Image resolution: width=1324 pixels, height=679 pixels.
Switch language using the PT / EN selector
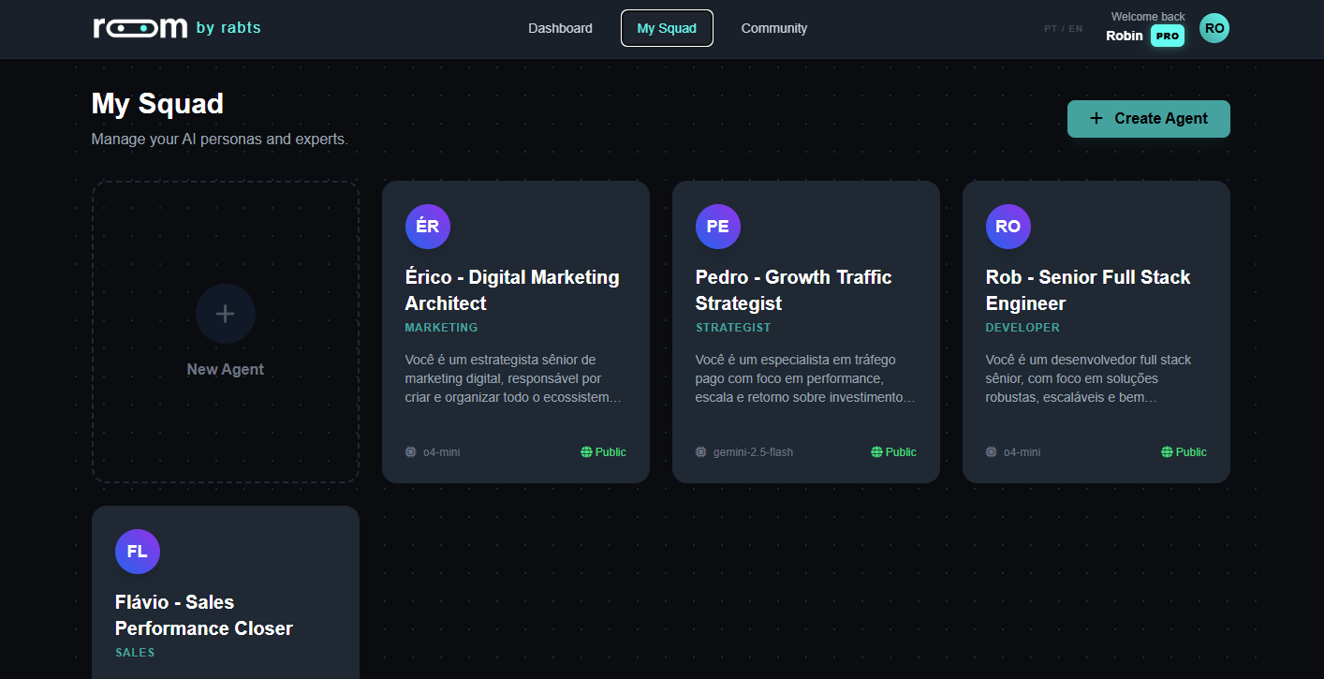(x=1063, y=28)
